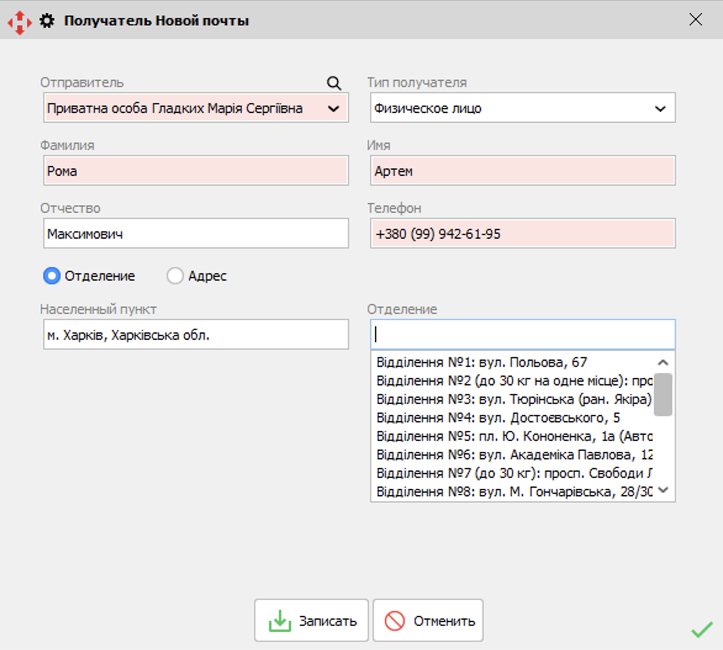Viewport: 723px width, 650px height.
Task: Select Відділення №8: вул. М. Гончарівська
Action: (514, 492)
